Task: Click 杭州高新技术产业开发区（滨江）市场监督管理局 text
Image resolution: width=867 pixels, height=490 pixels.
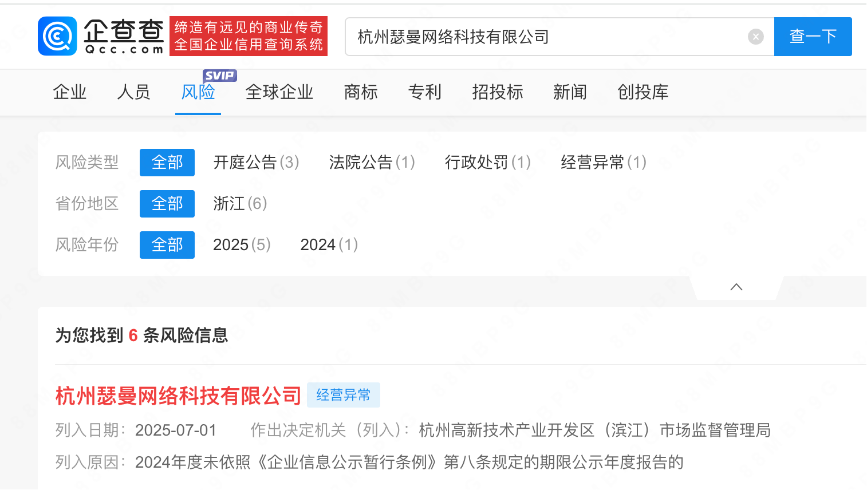Action: point(594,430)
